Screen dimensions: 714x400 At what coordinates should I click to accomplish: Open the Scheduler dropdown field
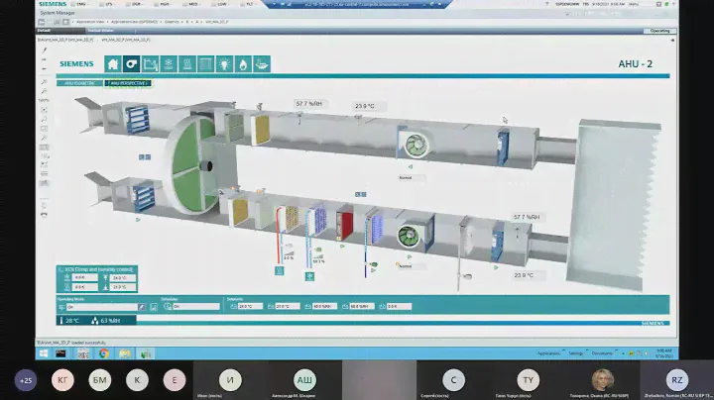193,307
